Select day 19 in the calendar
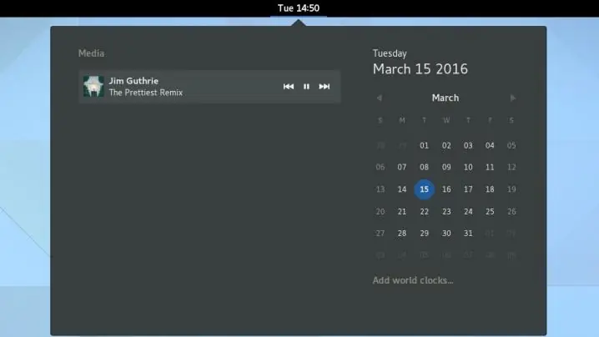This screenshot has height=337, width=599. click(511, 189)
